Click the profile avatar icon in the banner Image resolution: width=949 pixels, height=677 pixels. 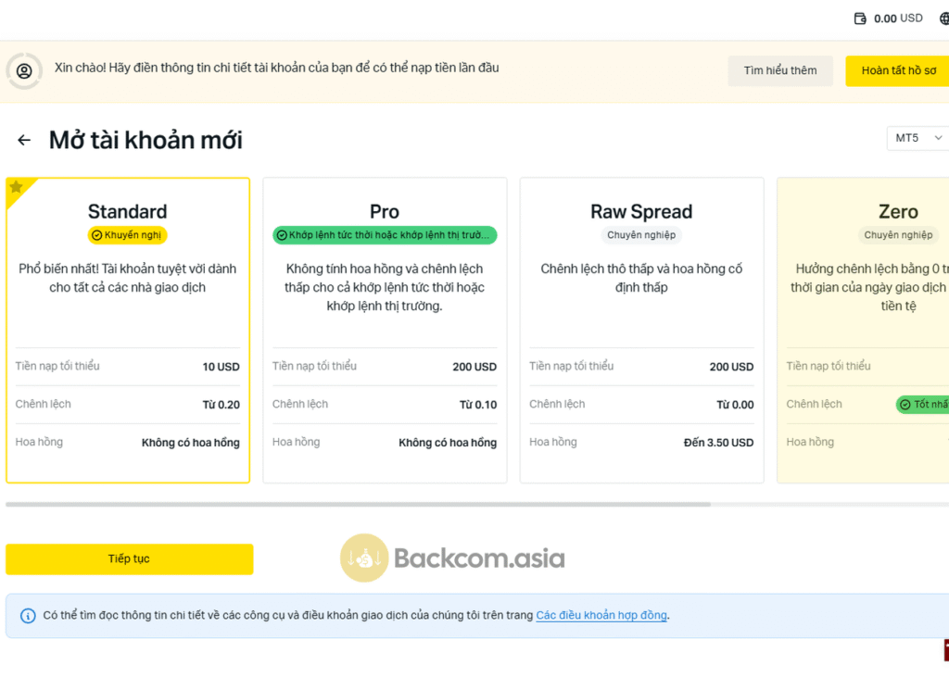24,70
